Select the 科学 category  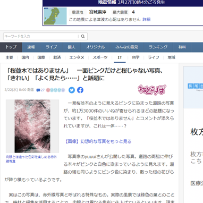tap(136, 57)
